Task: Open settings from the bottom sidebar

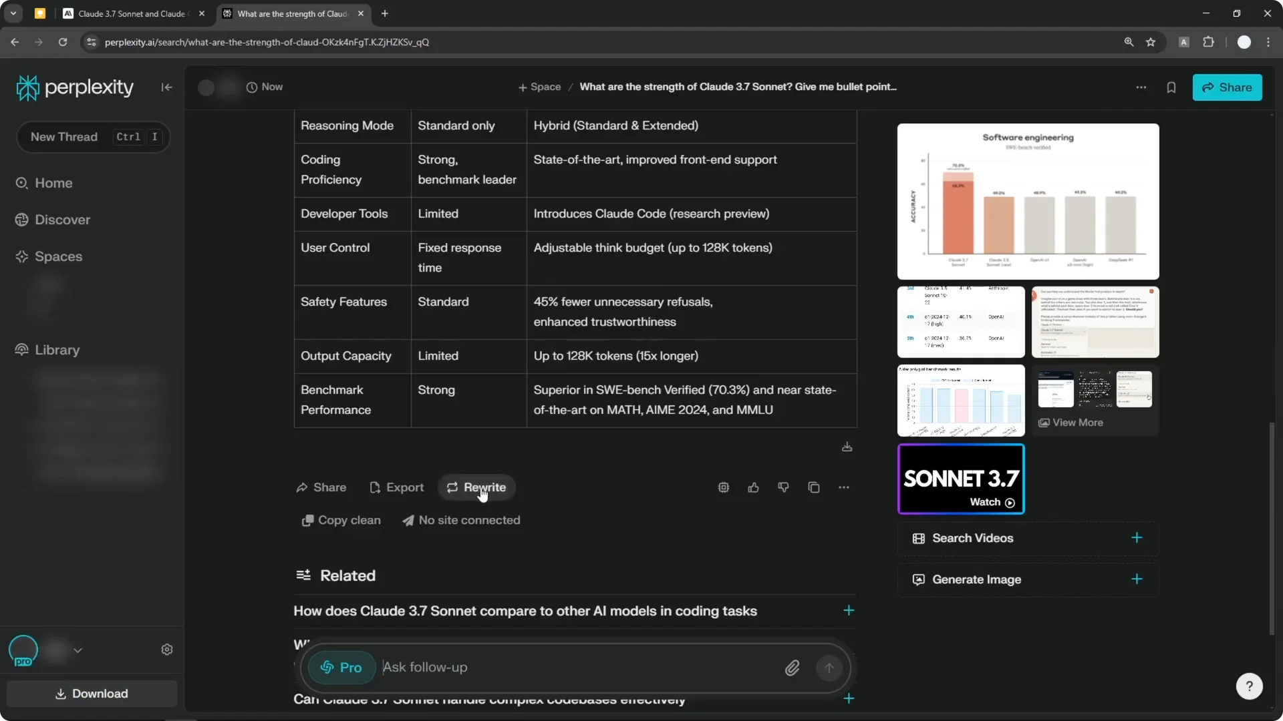Action: (167, 649)
